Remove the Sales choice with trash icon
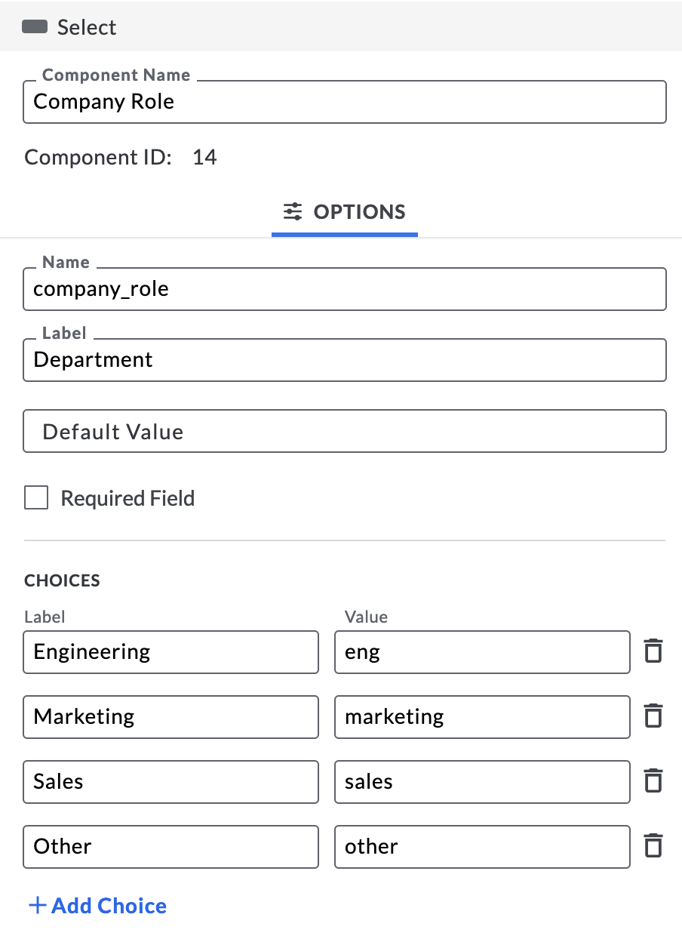 coord(653,780)
